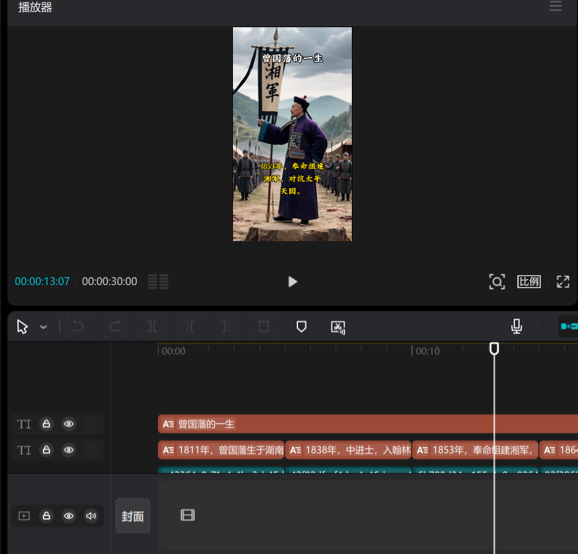The image size is (578, 554).
Task: Toggle main track magnet snapping
Action: (x=569, y=327)
